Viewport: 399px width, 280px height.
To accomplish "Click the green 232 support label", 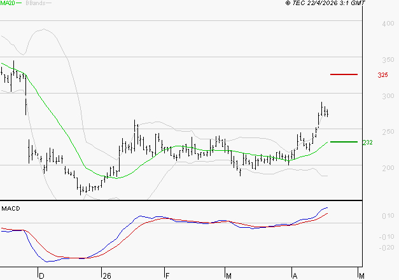I will pos(367,143).
